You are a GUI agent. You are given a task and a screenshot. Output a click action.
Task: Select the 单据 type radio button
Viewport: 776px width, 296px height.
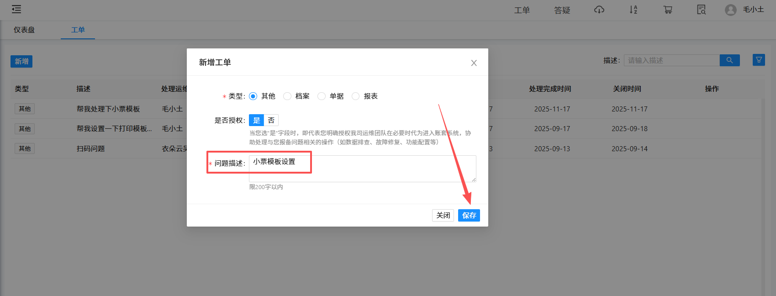[x=322, y=96]
